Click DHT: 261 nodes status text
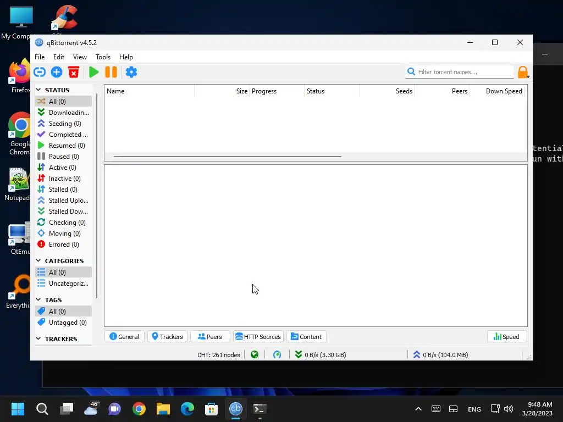 pos(219,355)
